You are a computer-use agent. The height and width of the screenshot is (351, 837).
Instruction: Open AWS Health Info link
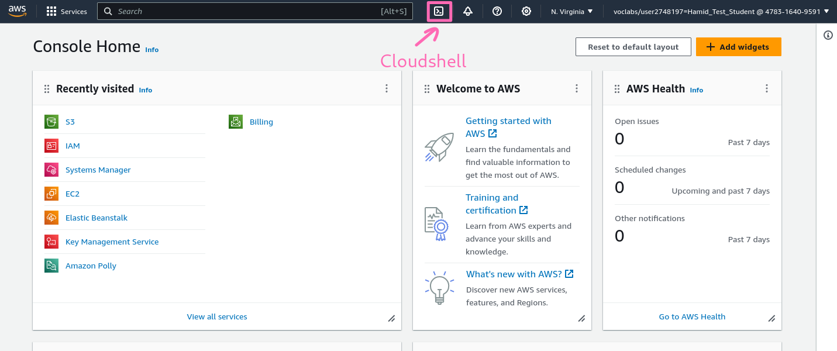pyautogui.click(x=697, y=90)
